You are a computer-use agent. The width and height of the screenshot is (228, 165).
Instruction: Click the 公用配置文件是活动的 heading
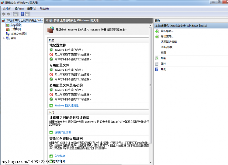[x=66, y=85]
